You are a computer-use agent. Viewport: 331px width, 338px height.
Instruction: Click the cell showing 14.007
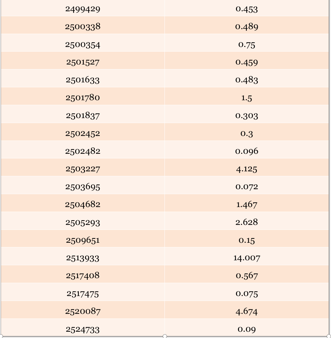pyautogui.click(x=247, y=256)
